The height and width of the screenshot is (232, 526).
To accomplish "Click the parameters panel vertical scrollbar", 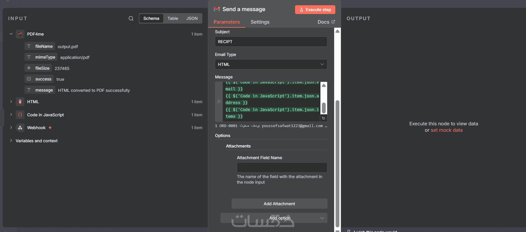I will pyautogui.click(x=337, y=163).
